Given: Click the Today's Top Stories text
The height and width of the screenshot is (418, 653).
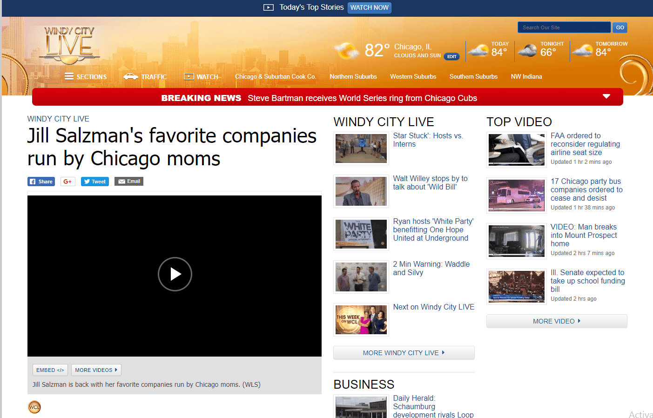Looking at the screenshot, I should pyautogui.click(x=312, y=7).
